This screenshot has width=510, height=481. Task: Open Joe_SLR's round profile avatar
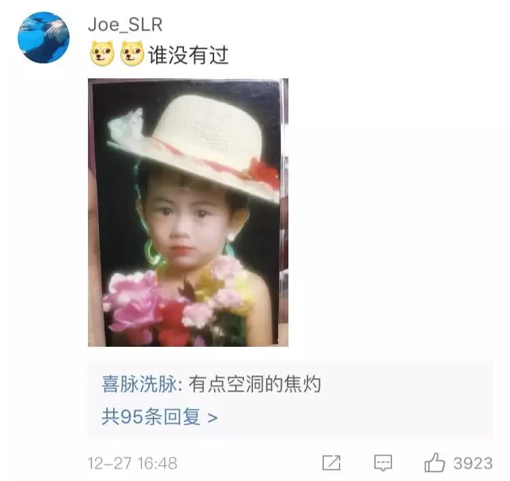44,37
